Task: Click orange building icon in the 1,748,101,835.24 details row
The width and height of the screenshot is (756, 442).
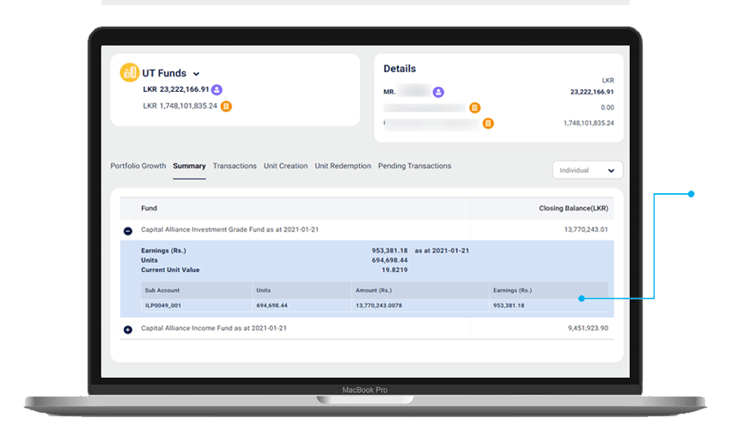Action: pyautogui.click(x=489, y=124)
